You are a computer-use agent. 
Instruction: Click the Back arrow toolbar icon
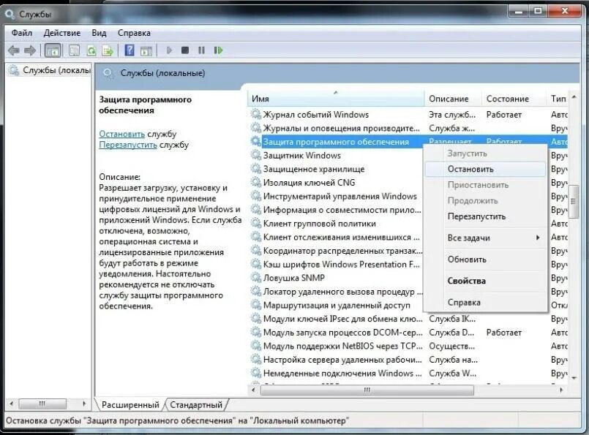click(x=14, y=50)
